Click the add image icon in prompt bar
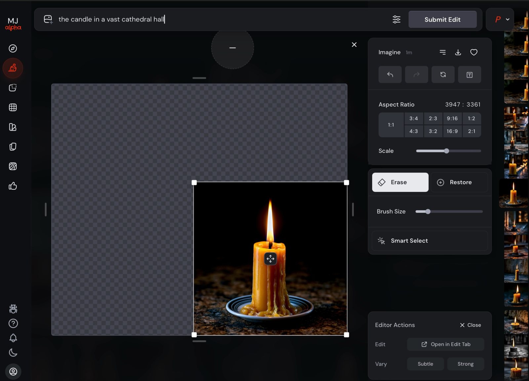 (48, 20)
